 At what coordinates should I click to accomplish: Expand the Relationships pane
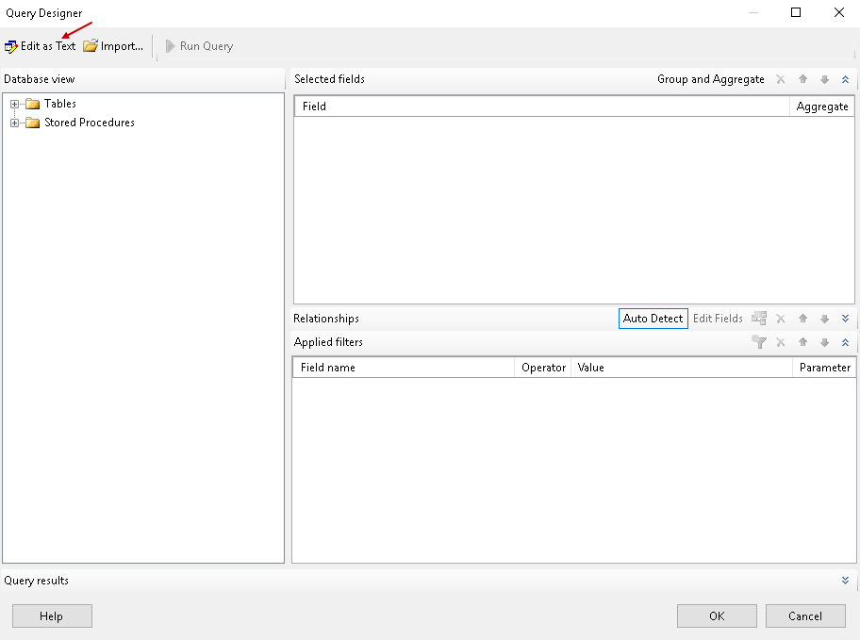pyautogui.click(x=845, y=319)
